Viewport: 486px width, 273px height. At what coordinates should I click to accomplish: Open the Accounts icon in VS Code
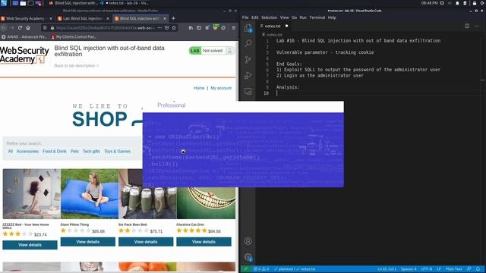(248, 241)
